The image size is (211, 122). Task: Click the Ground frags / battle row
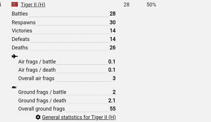67,92
